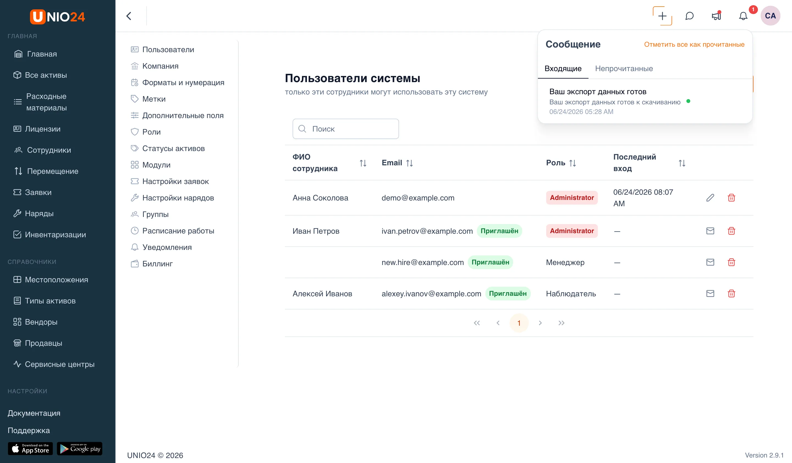Viewport: 792px width, 463px height.
Task: Go to previous page chevron
Action: [498, 323]
